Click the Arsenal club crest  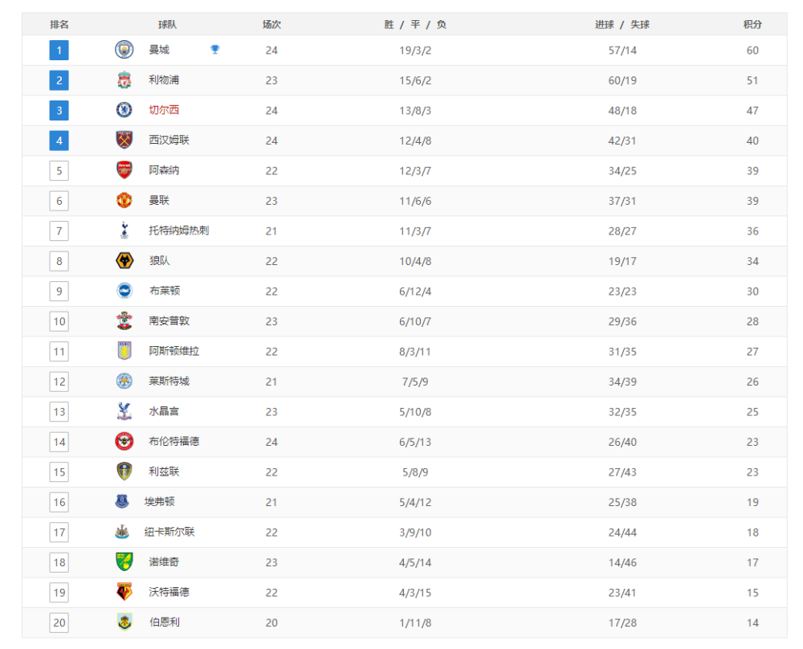pos(124,170)
